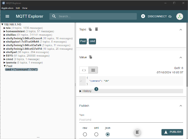
Task: Pause updates with the pause icon
Action: [143, 16]
